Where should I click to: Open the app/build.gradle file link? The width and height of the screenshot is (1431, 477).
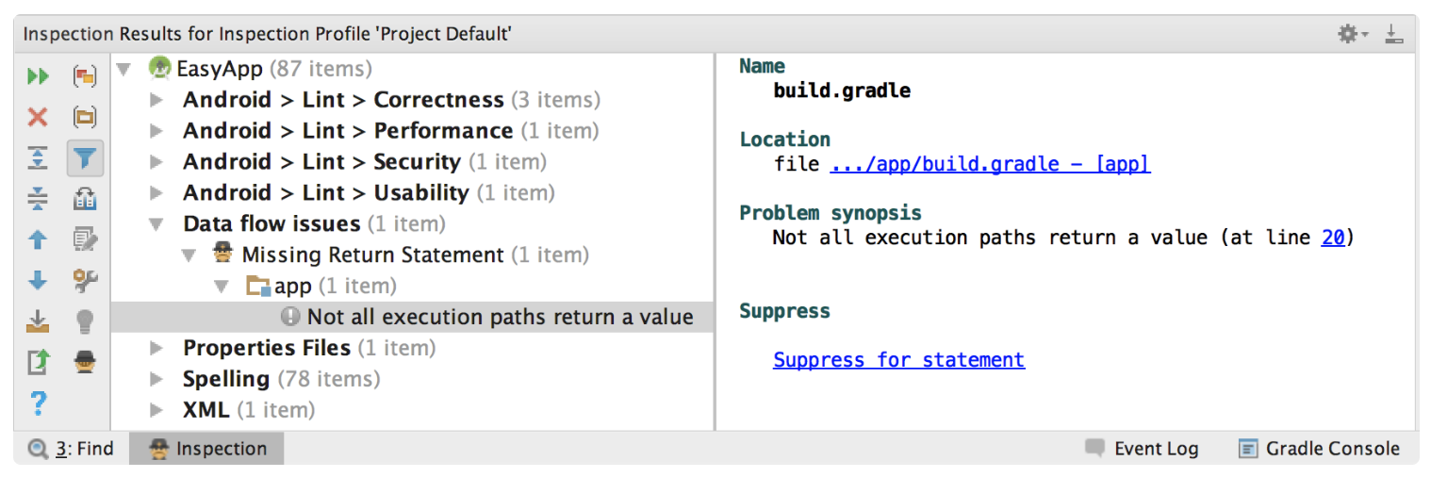coord(990,165)
